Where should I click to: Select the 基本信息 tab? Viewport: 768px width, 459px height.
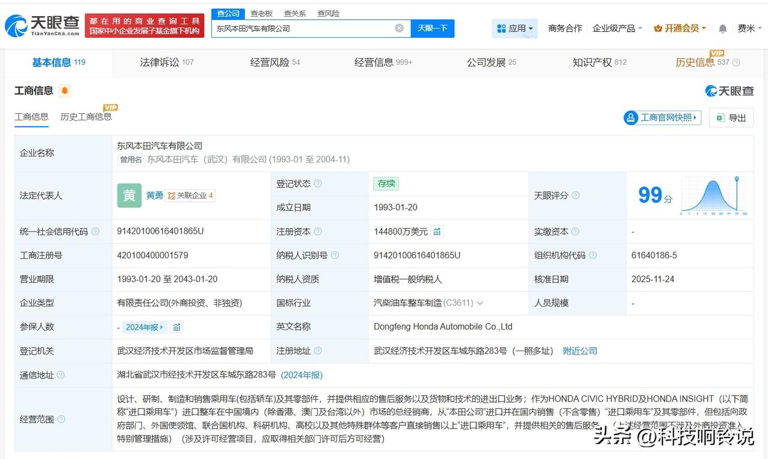[58, 62]
